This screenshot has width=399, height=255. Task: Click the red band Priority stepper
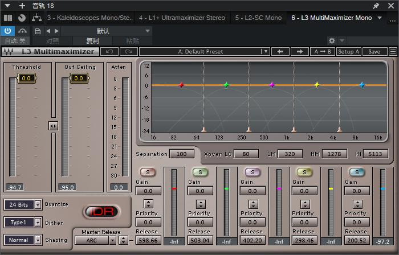point(148,204)
